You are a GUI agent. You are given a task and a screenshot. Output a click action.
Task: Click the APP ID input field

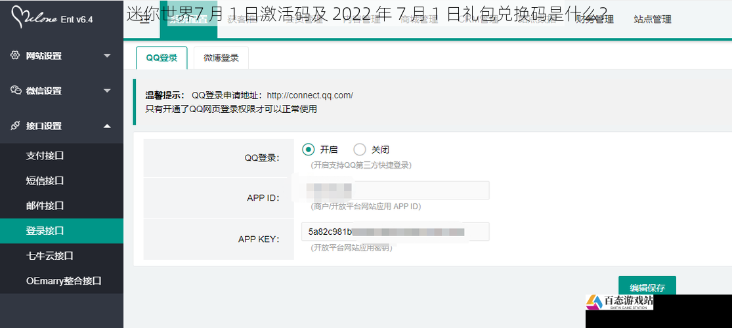tap(395, 190)
